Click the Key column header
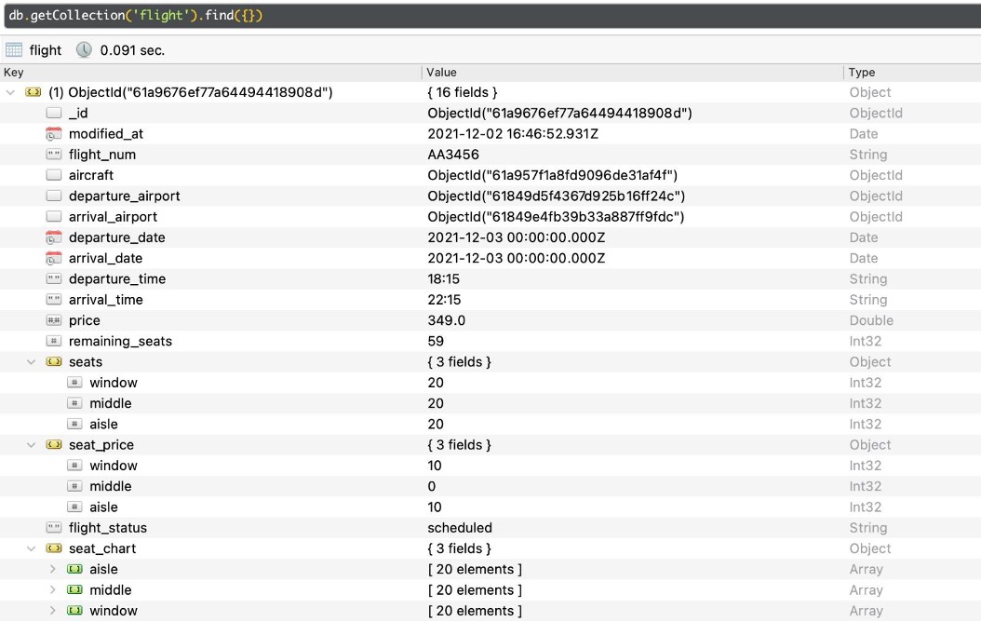Image resolution: width=981 pixels, height=622 pixels. (13, 72)
